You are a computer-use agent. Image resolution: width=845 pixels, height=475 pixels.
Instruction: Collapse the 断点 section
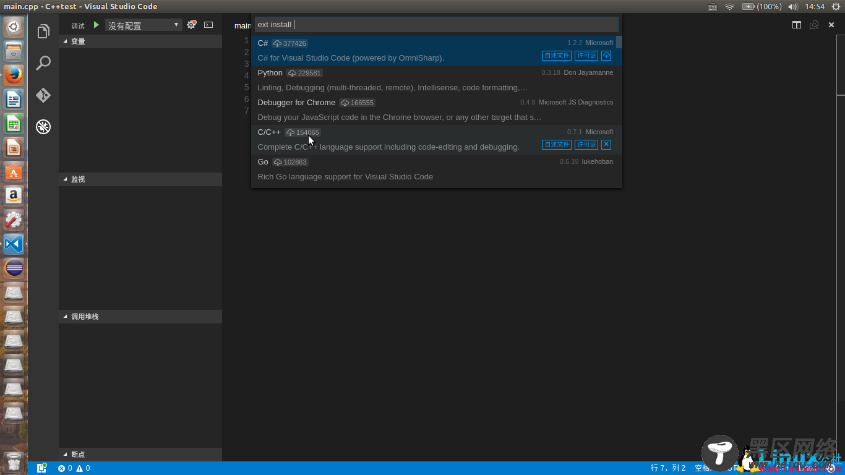pyautogui.click(x=140, y=455)
